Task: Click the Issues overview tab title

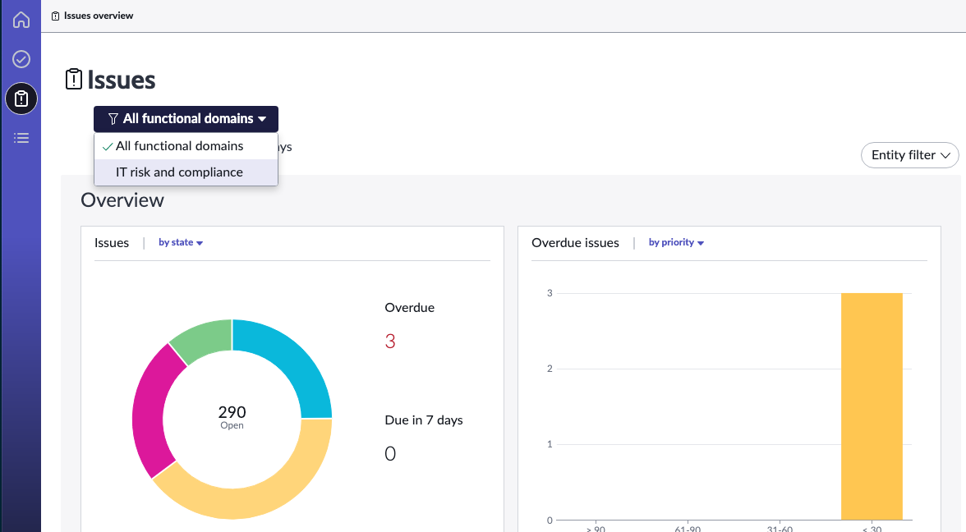Action: click(99, 16)
